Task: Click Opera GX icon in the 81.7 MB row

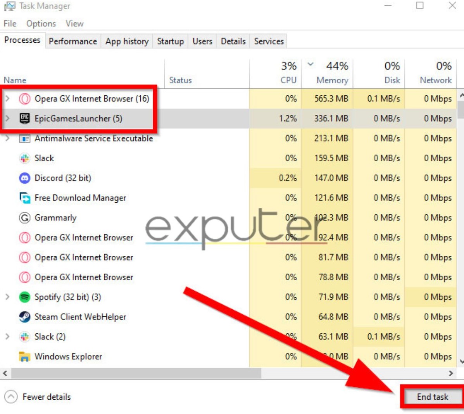Action: click(24, 257)
